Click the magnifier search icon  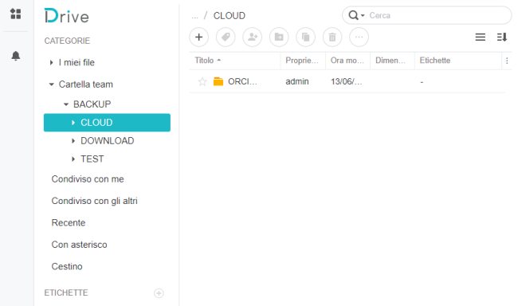click(x=353, y=15)
